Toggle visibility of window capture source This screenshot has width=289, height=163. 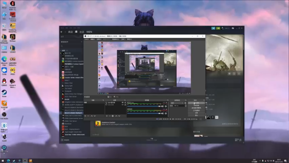pos(122,105)
